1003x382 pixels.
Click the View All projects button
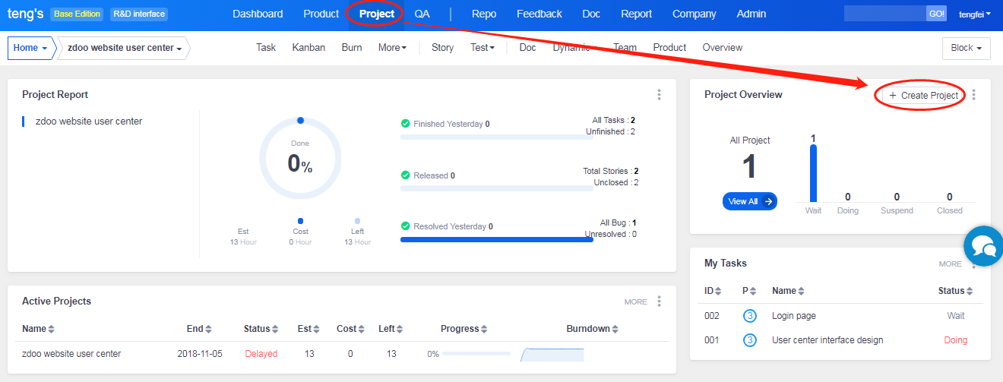click(x=749, y=201)
